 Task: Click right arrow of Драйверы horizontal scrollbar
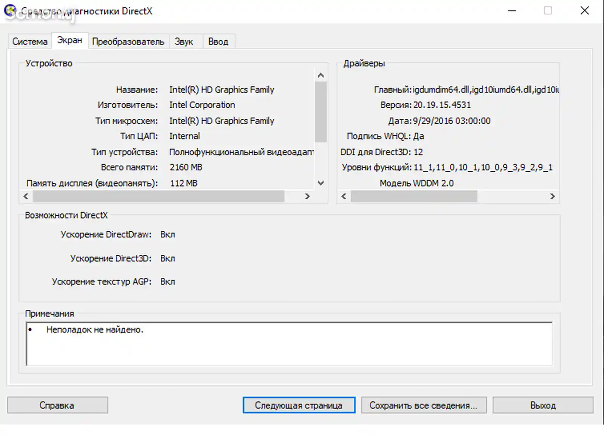coord(552,196)
